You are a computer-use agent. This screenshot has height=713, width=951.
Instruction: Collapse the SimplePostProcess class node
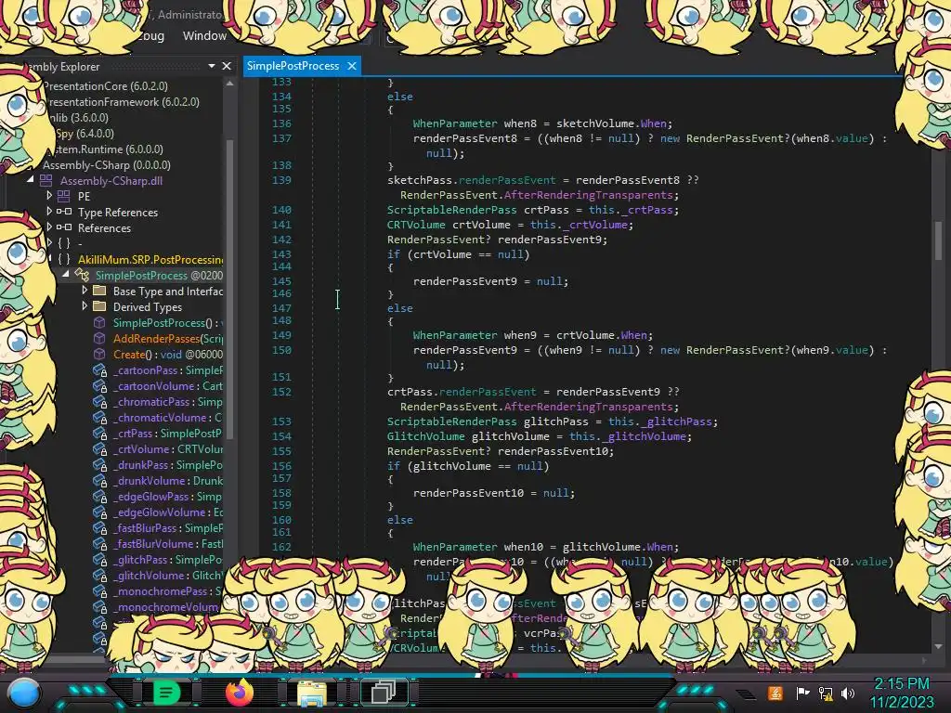tap(66, 275)
